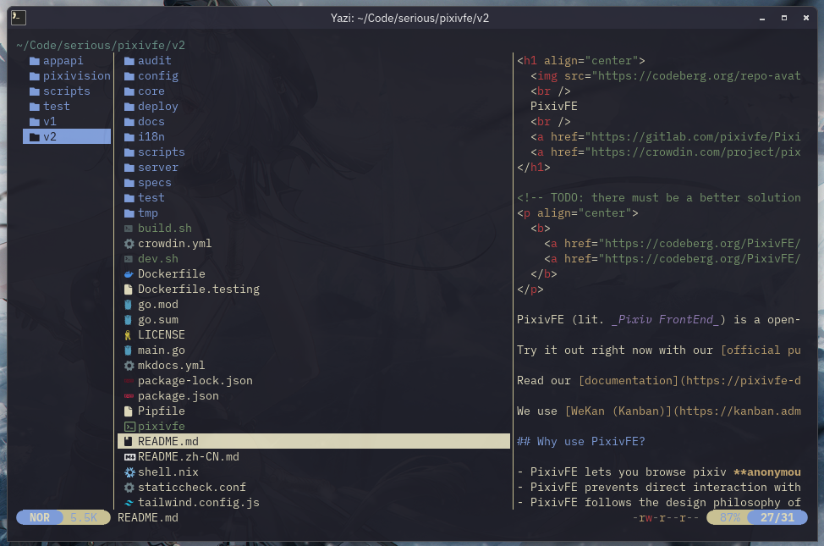Click the gitlab.com href line in preview

point(665,137)
